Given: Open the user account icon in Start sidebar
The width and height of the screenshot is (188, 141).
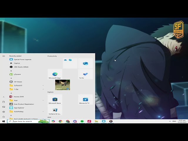Looking at the screenshot, I should pyautogui.click(x=4, y=97).
